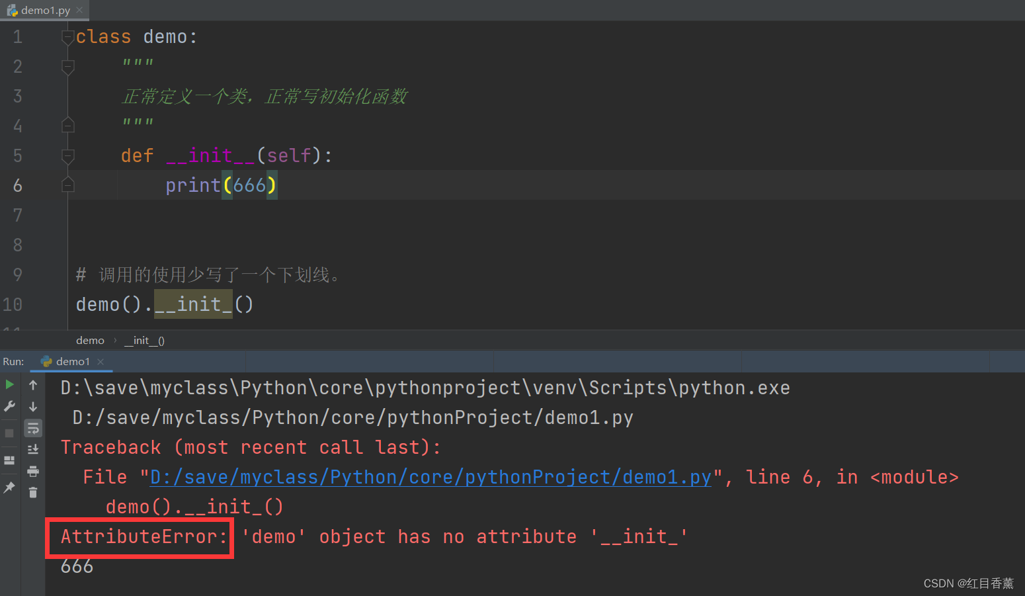
Task: Click the 'Run:' panel label
Action: tap(13, 361)
